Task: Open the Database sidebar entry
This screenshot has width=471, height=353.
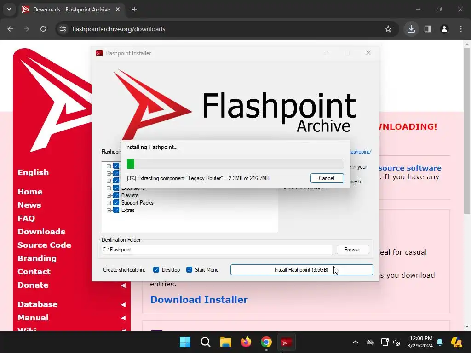Action: click(38, 304)
